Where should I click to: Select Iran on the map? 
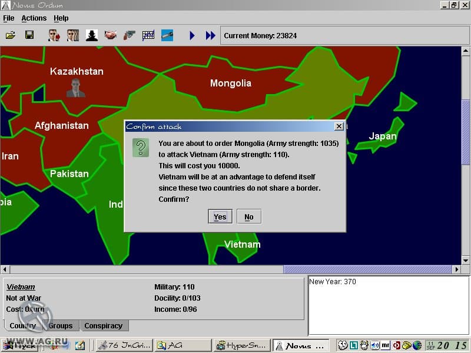[x=10, y=156]
